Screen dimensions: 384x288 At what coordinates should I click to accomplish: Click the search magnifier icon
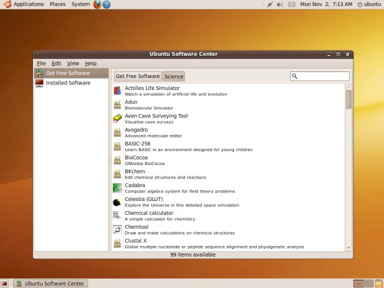coord(295,76)
